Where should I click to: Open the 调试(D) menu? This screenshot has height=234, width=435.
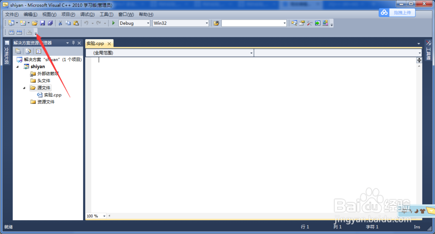pos(87,14)
